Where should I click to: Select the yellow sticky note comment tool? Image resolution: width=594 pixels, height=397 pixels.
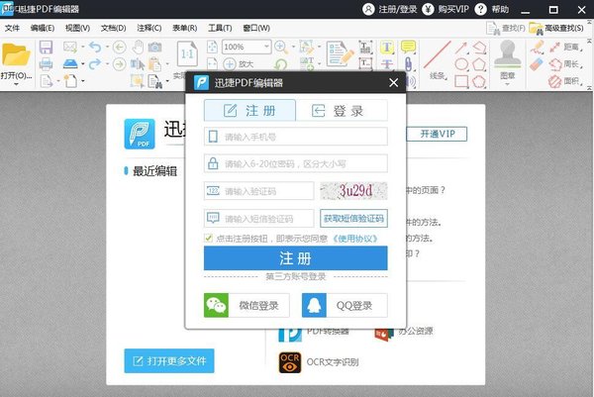[x=408, y=47]
